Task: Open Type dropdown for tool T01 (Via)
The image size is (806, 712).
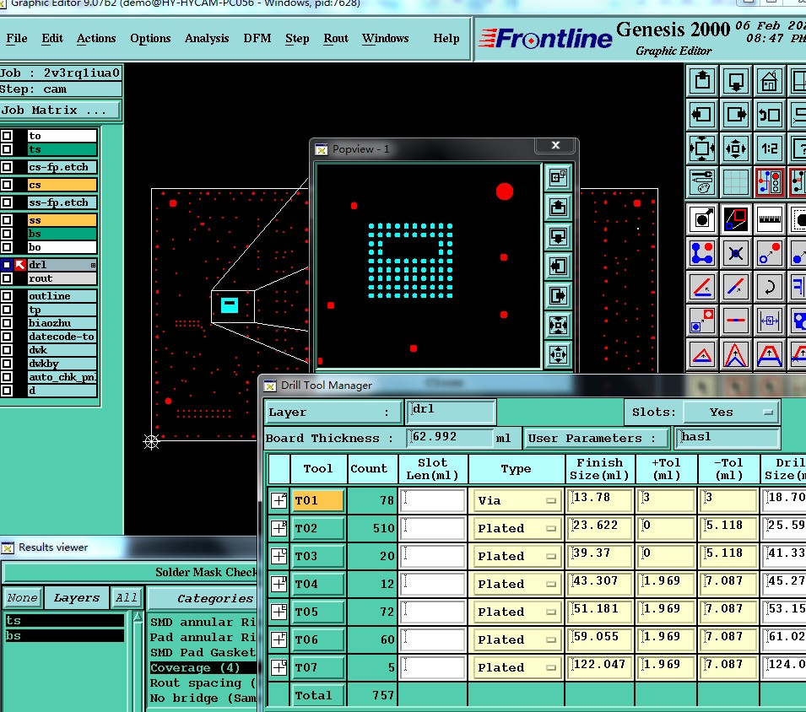Action: pos(516,500)
